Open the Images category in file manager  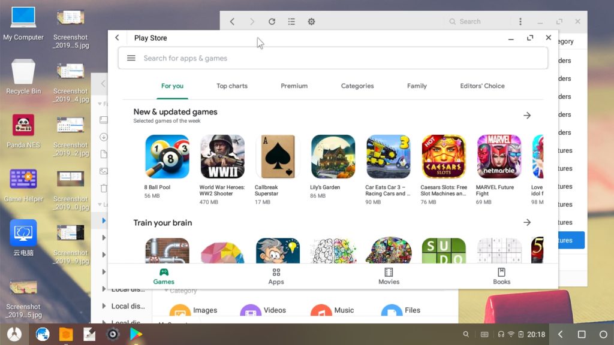(x=193, y=310)
